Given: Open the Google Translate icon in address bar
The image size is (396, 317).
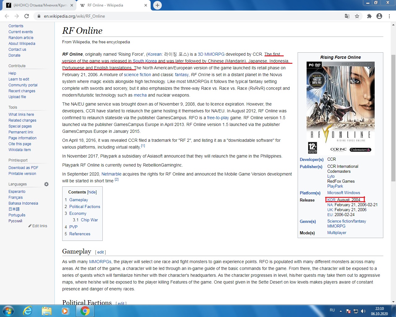Looking at the screenshot, I should pyautogui.click(x=347, y=16).
